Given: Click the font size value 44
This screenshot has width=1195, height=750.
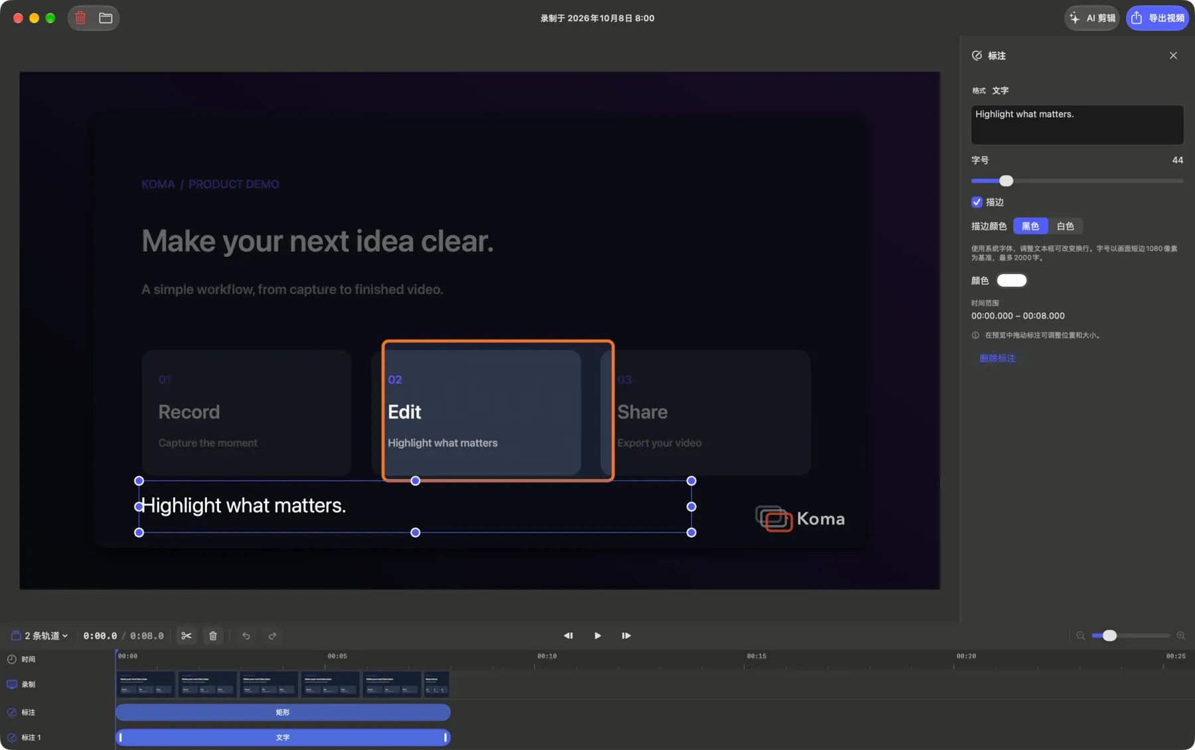Looking at the screenshot, I should tap(1177, 160).
